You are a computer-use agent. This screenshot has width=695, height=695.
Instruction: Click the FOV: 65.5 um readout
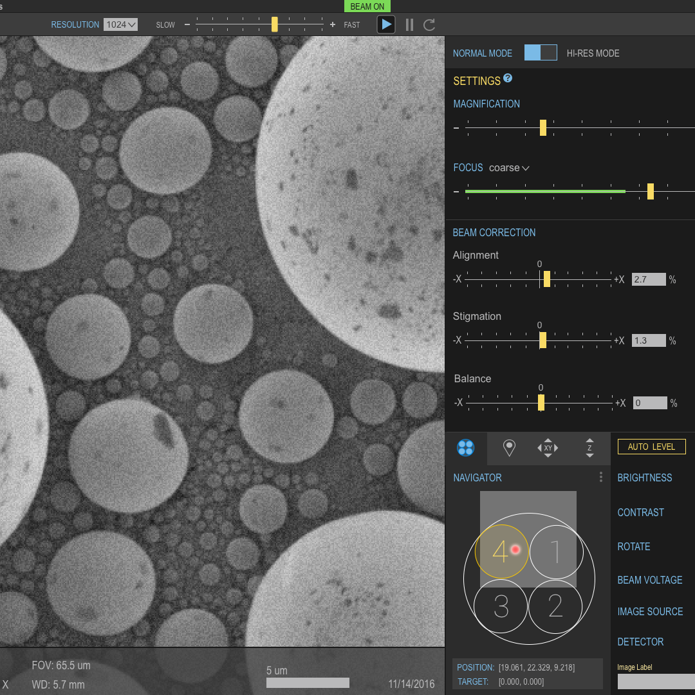(61, 665)
